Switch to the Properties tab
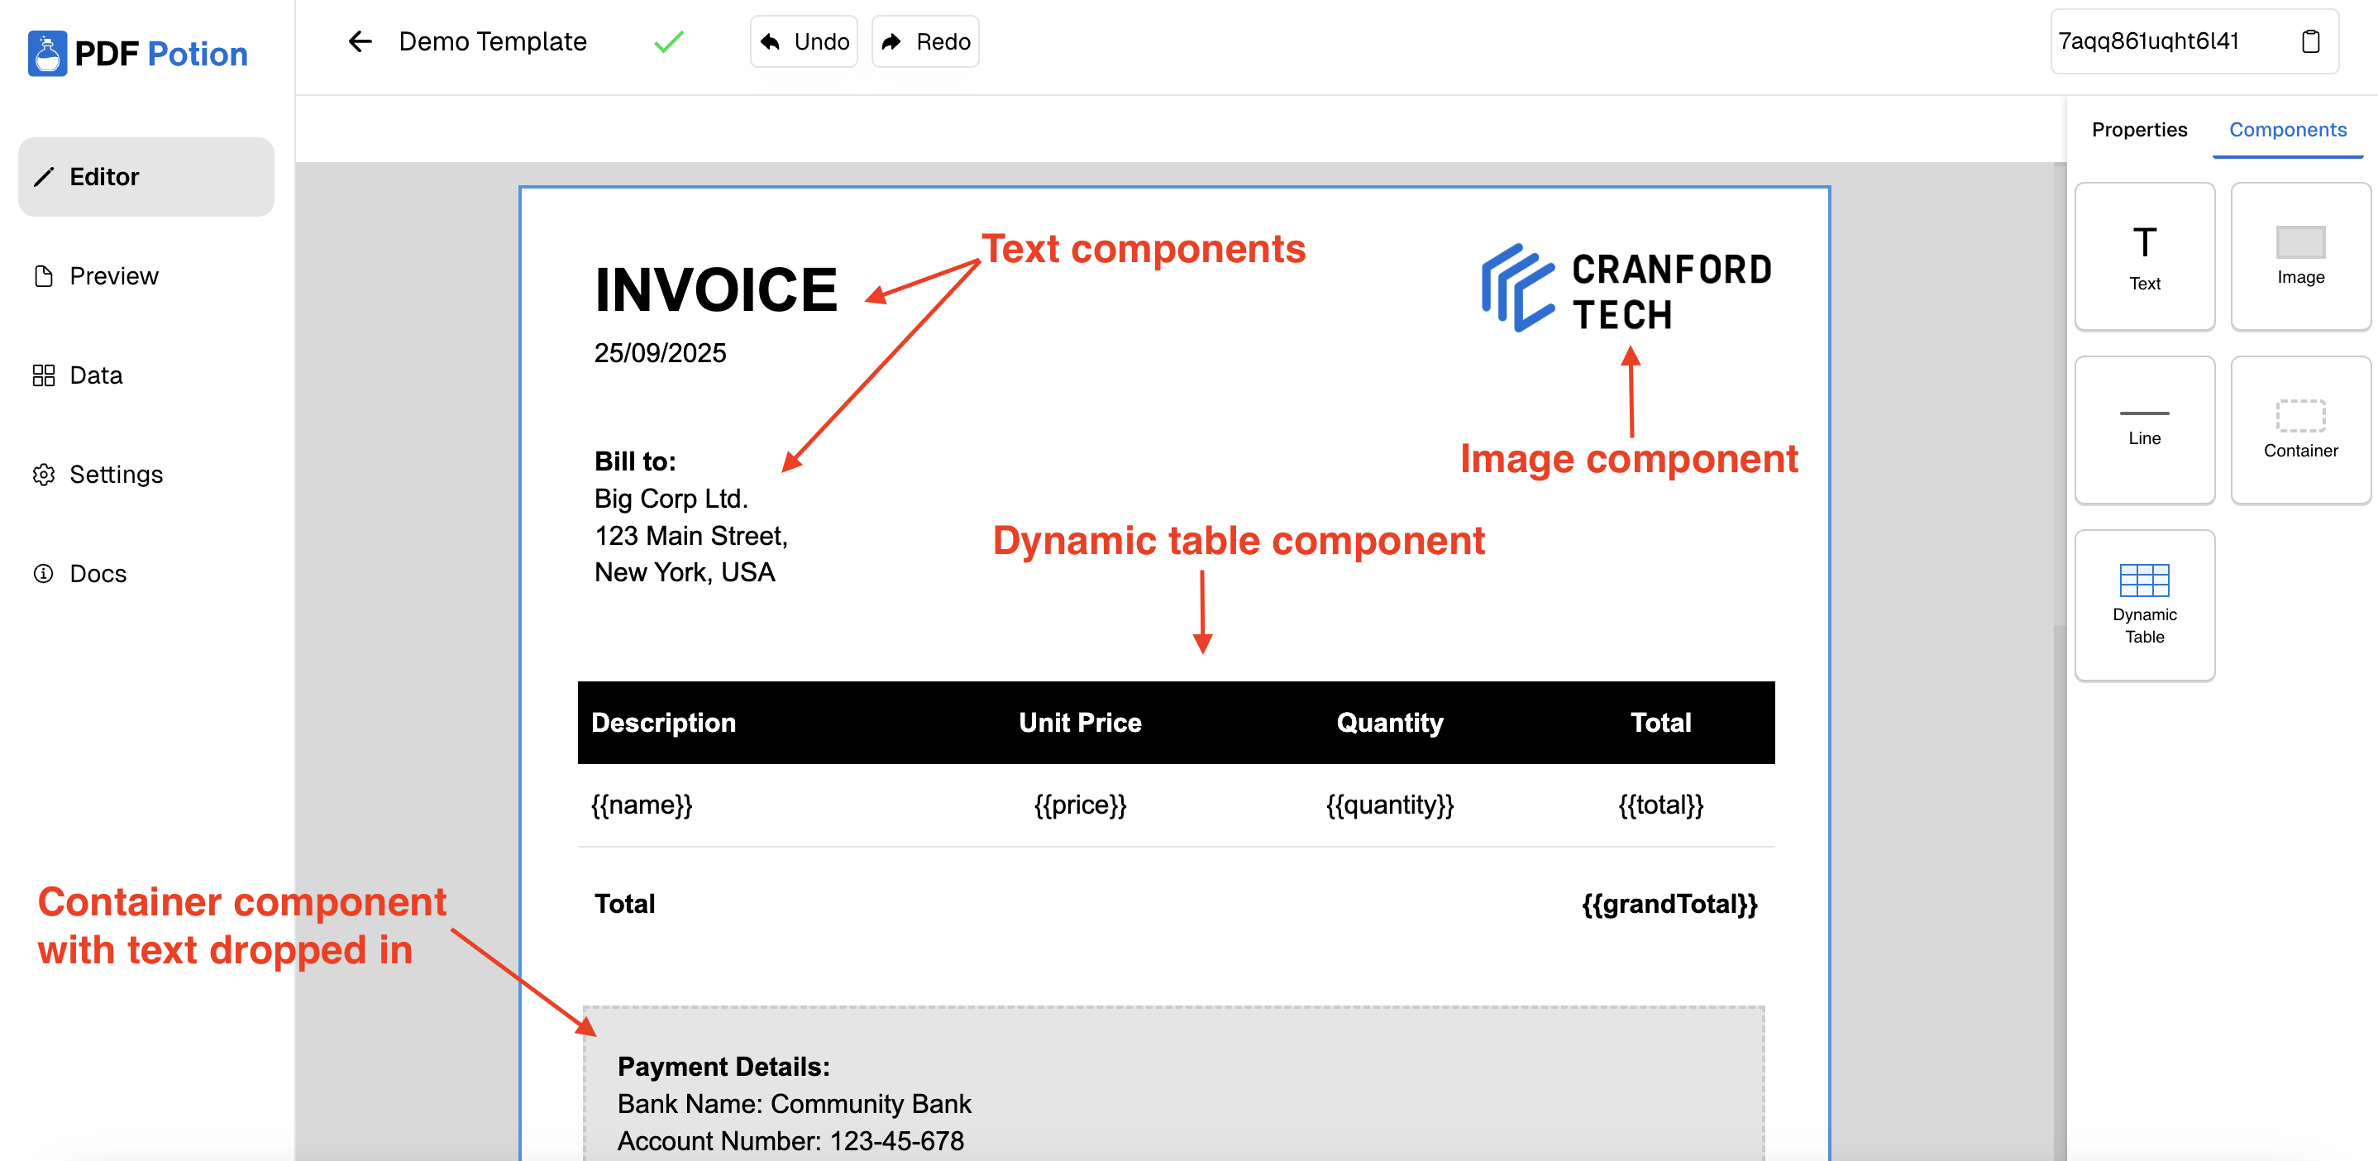Image resolution: width=2378 pixels, height=1161 pixels. (x=2138, y=129)
